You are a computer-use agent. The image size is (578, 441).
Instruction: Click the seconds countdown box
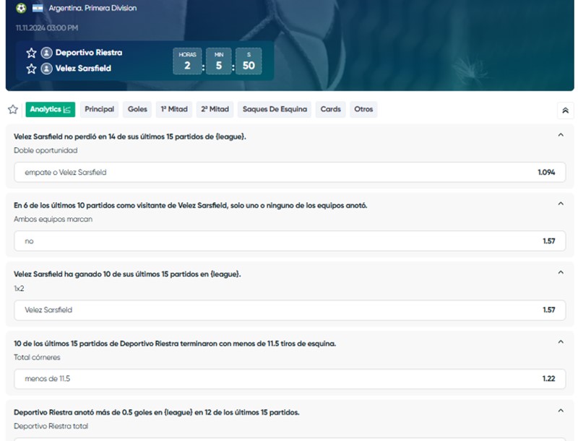[249, 61]
